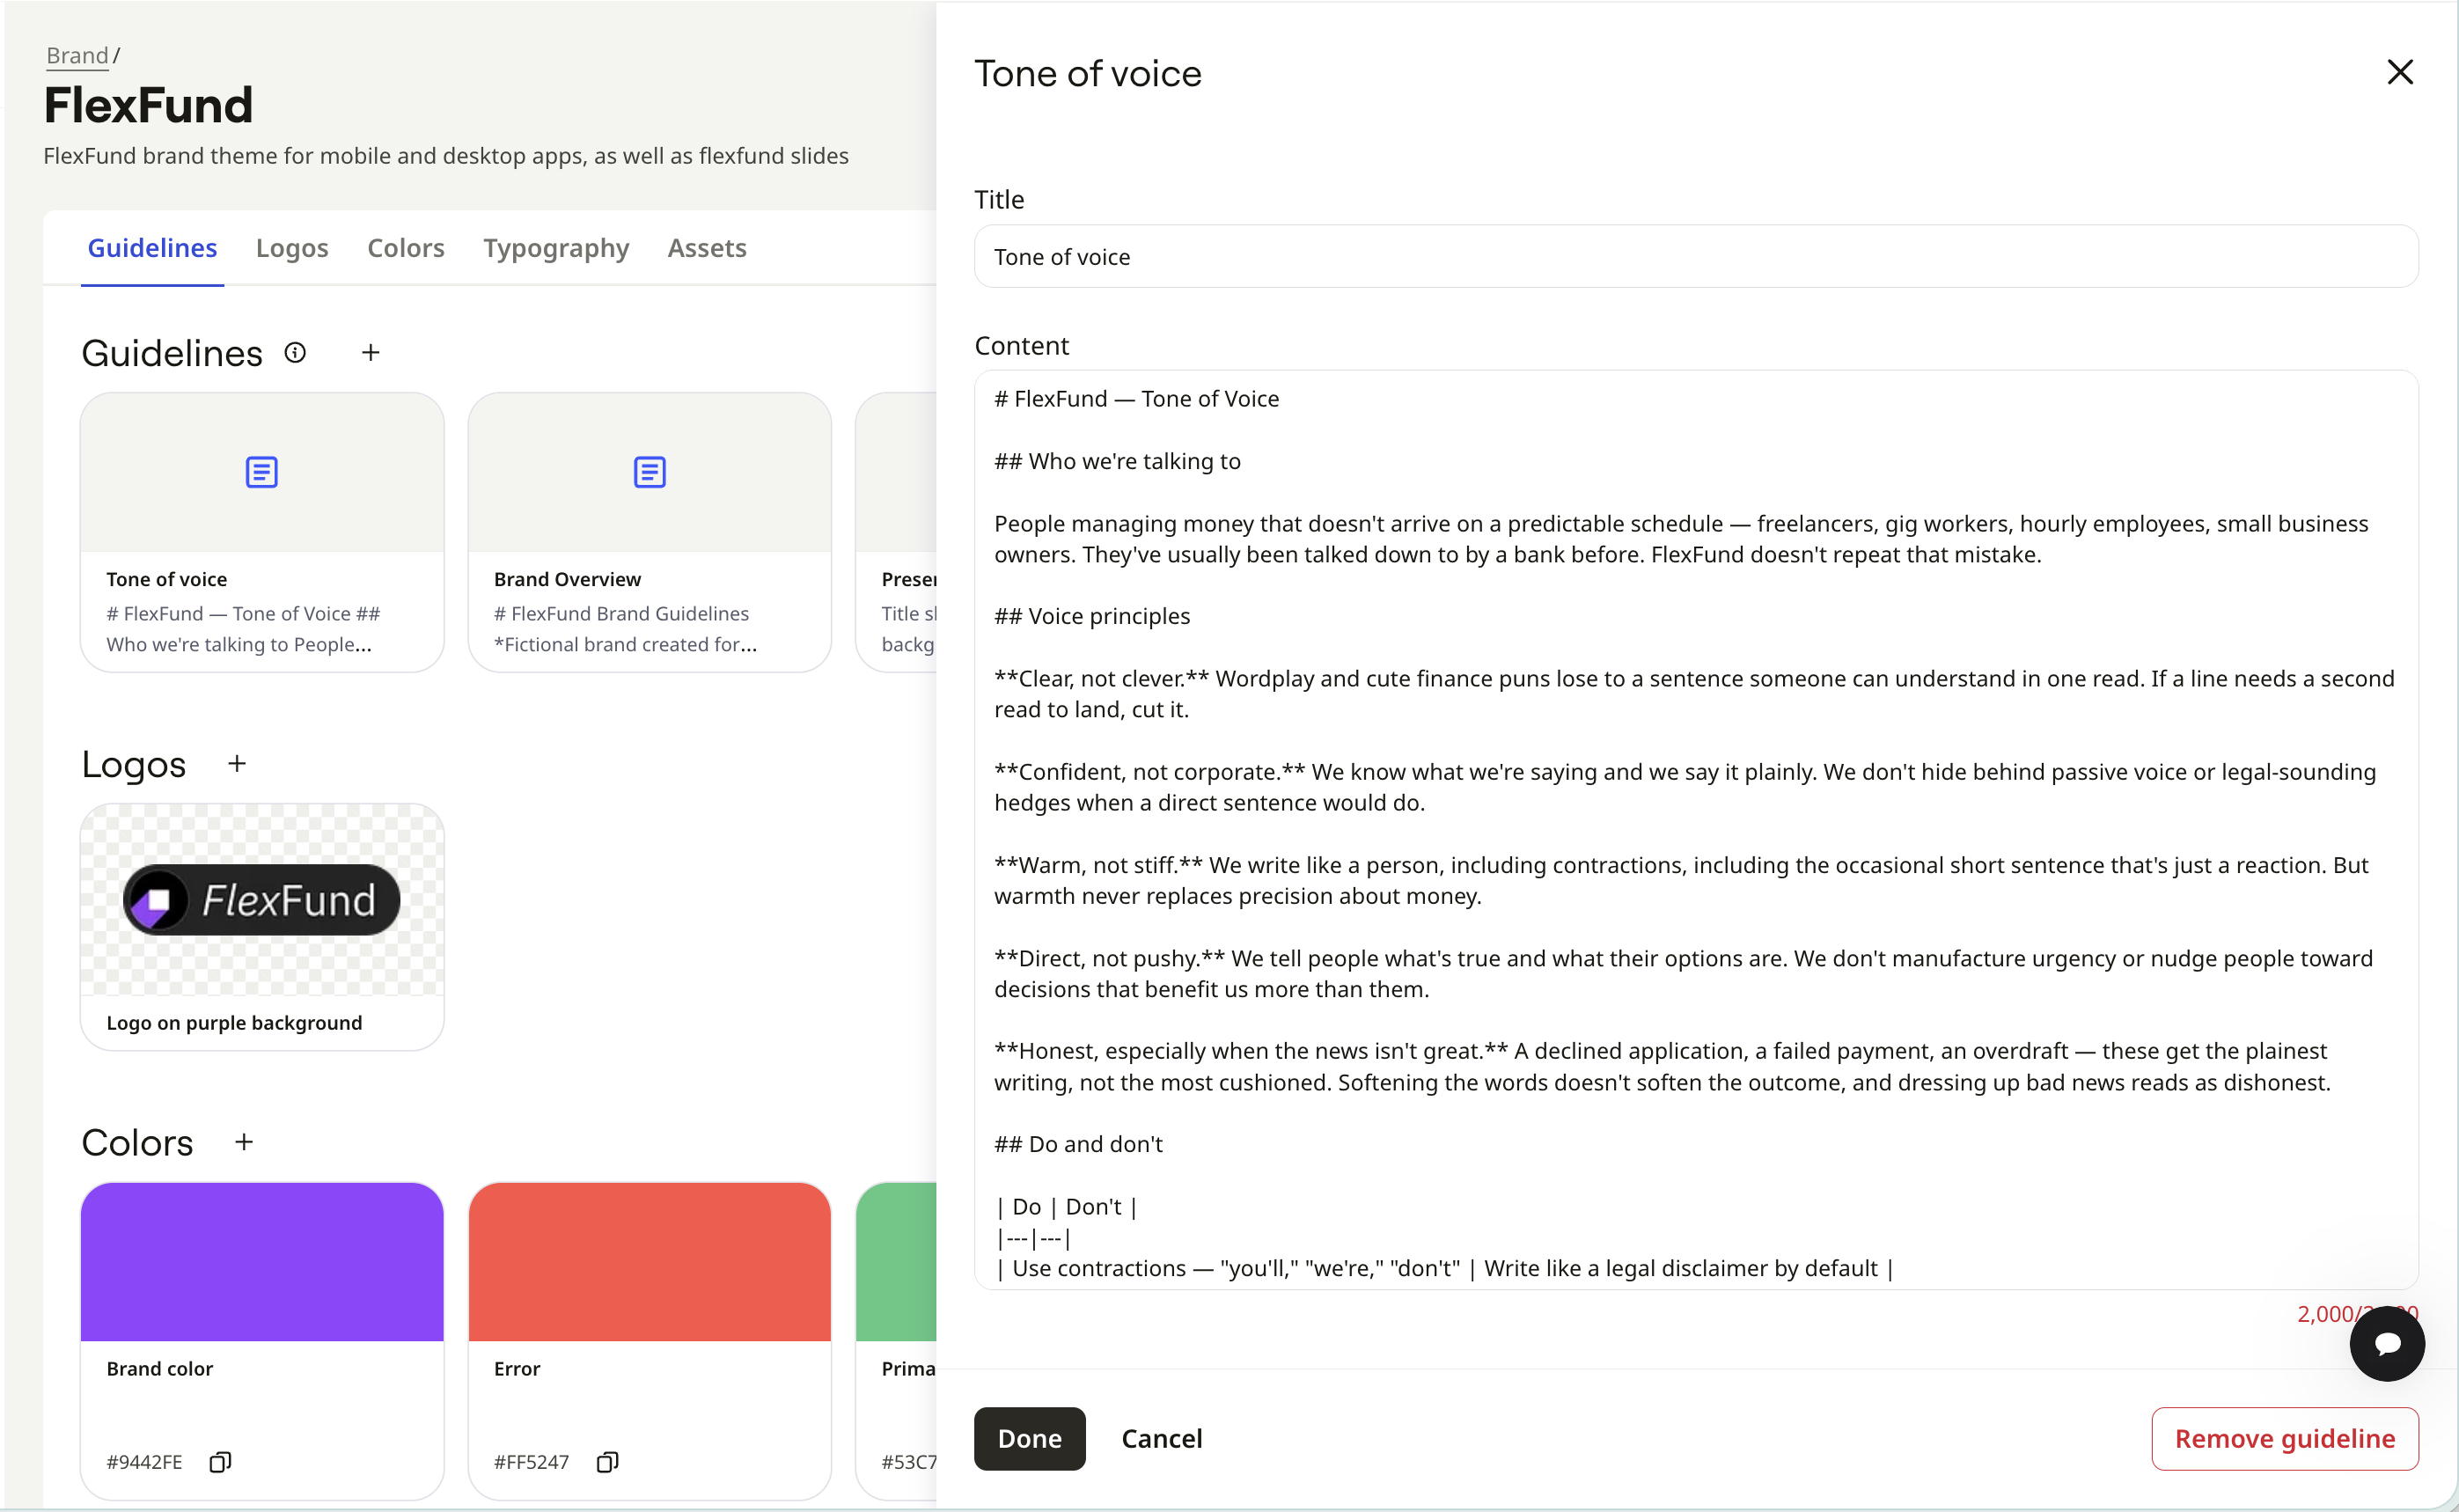The width and height of the screenshot is (2459, 1512).
Task: Go back via Brand breadcrumb link
Action: pyautogui.click(x=77, y=56)
